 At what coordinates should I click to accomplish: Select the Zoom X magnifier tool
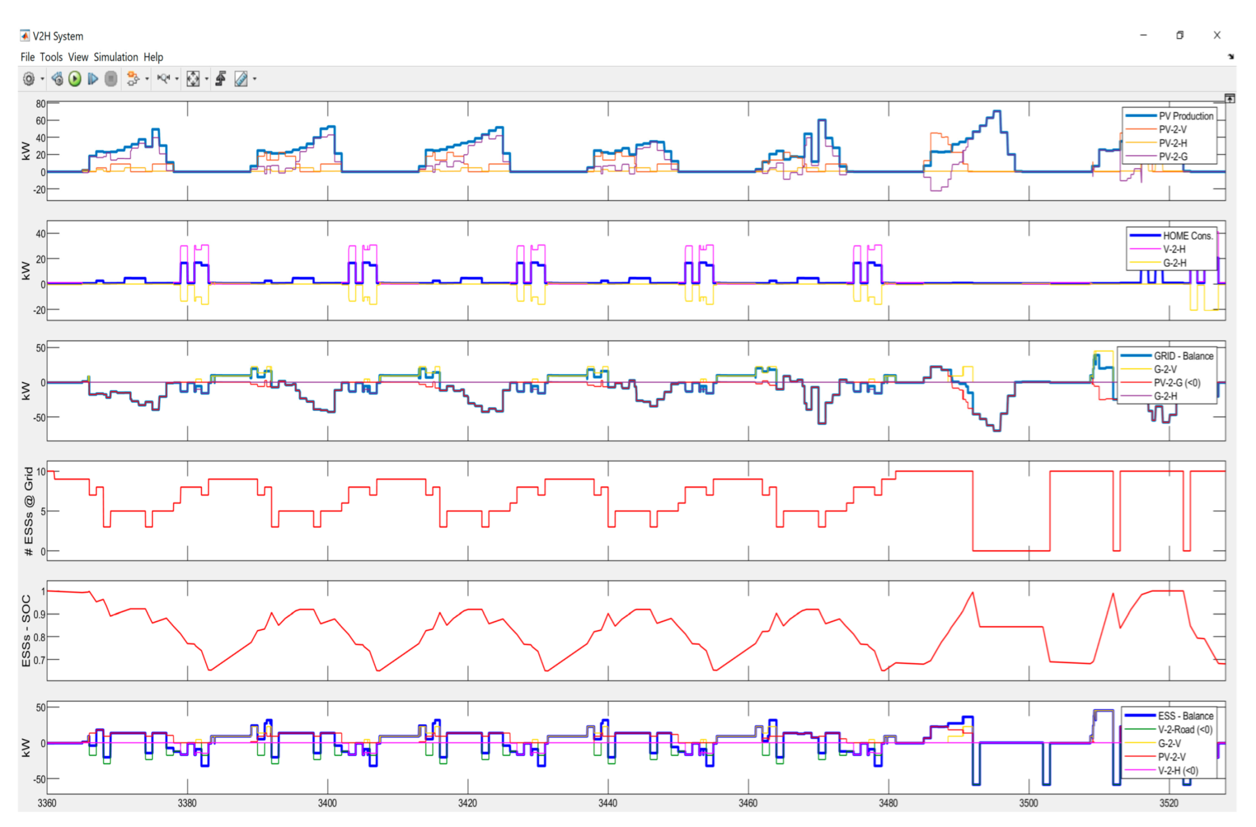[x=164, y=79]
